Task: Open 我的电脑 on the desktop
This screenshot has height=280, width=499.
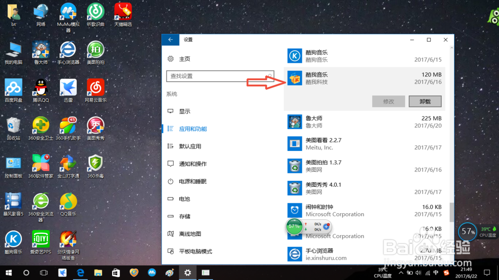Action: pos(13,53)
